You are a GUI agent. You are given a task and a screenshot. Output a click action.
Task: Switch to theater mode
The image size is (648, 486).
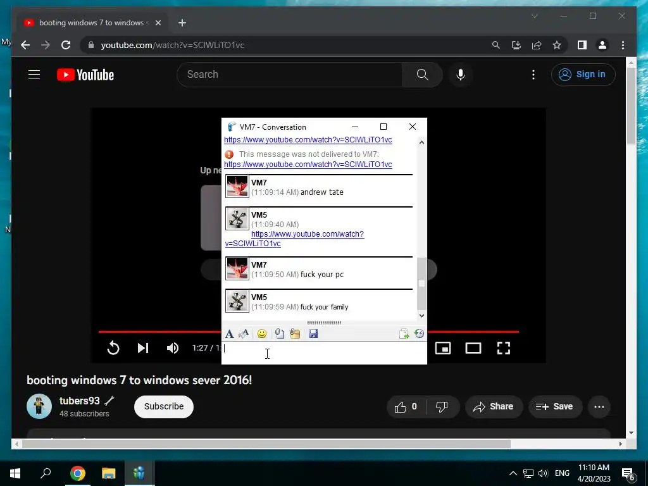[x=473, y=349]
